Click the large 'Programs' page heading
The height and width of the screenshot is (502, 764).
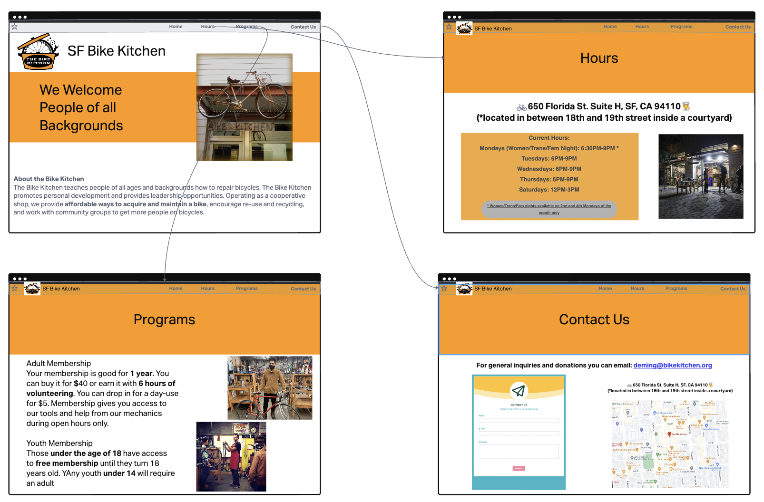(x=164, y=319)
